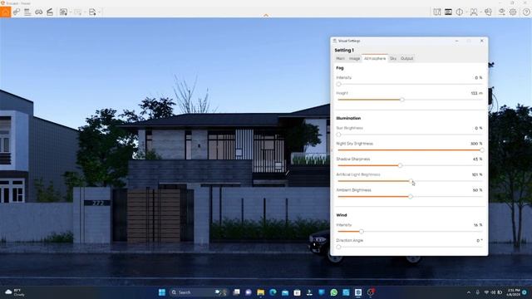
Task: Click the Setting 1 preset title
Action: point(344,50)
